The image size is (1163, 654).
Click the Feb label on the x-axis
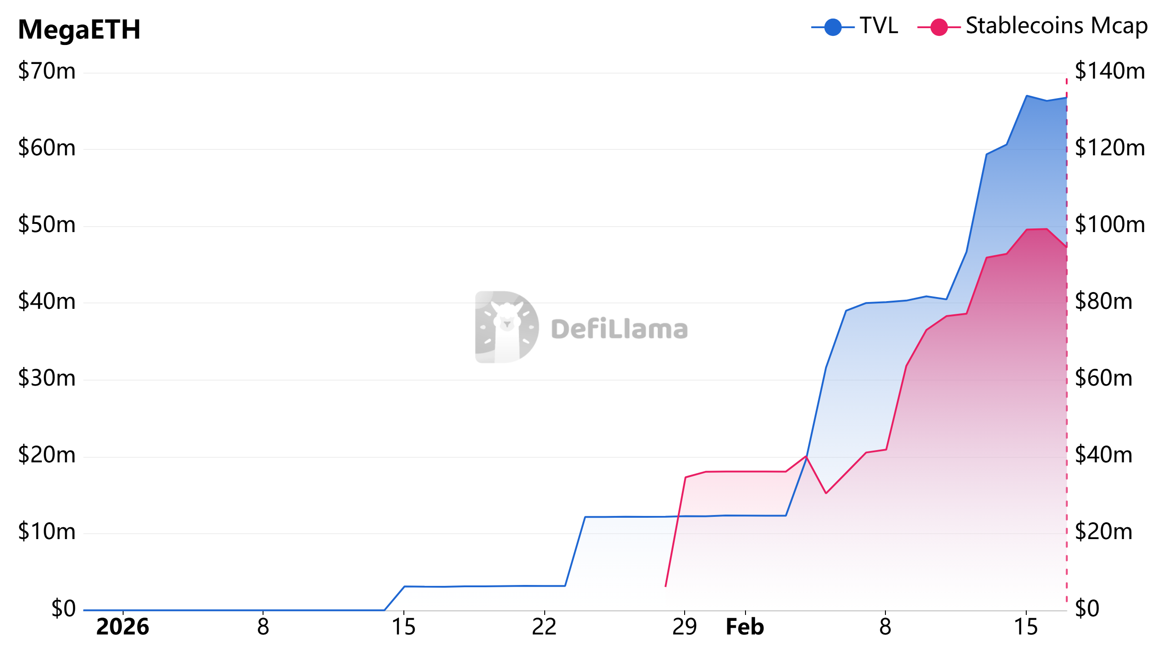pos(745,627)
